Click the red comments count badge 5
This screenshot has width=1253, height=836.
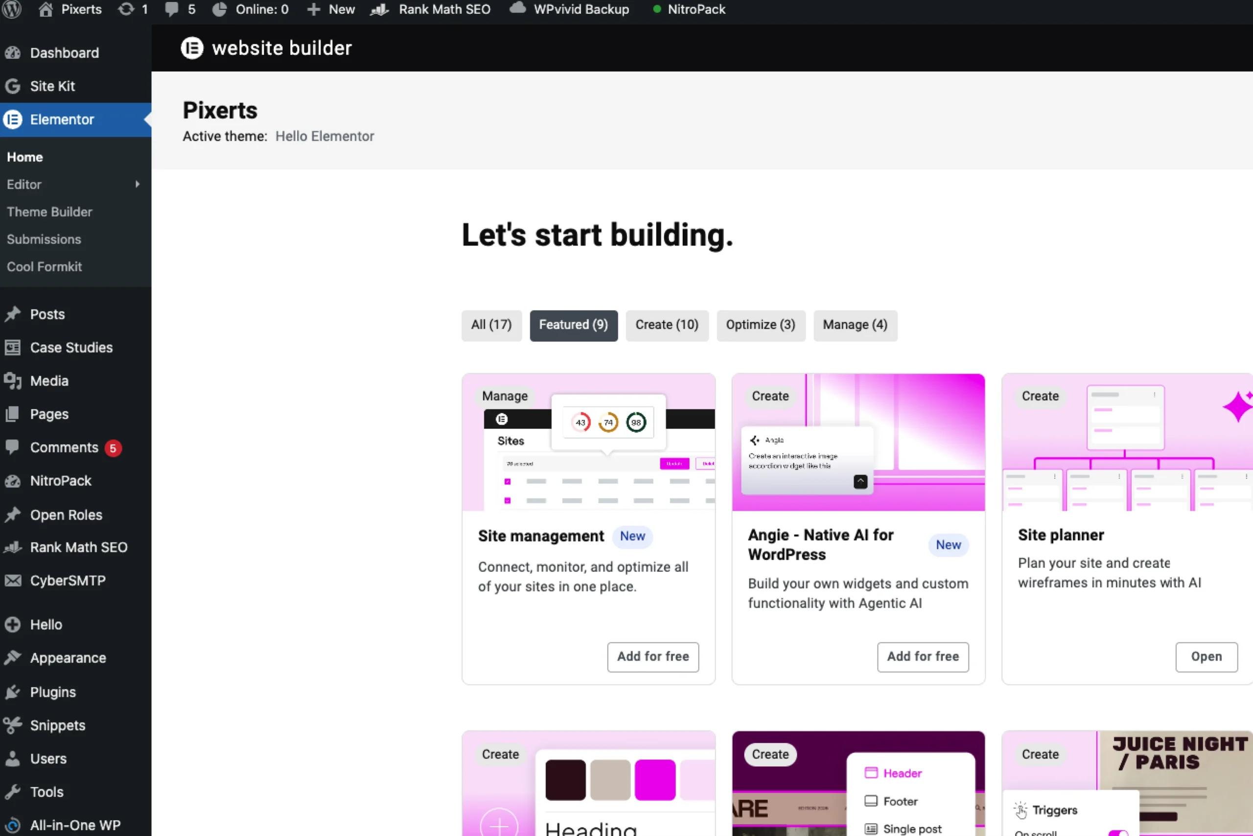(x=113, y=449)
